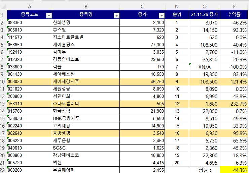This screenshot has width=249, height=173.
Task: Click the select-all corner triangle
Action: (x=3, y=7)
